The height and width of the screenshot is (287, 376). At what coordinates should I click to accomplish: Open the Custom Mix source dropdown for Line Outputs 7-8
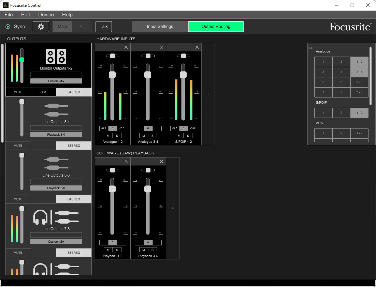point(56,241)
